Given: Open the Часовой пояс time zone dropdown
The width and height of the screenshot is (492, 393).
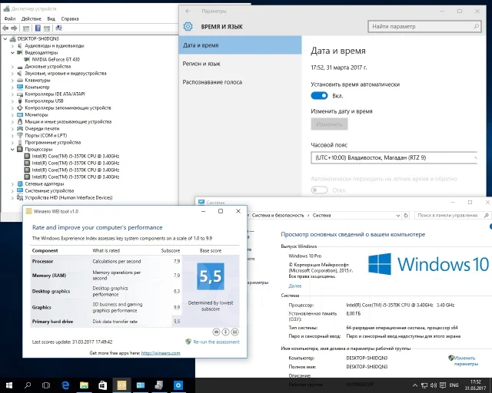Looking at the screenshot, I should click(x=394, y=157).
